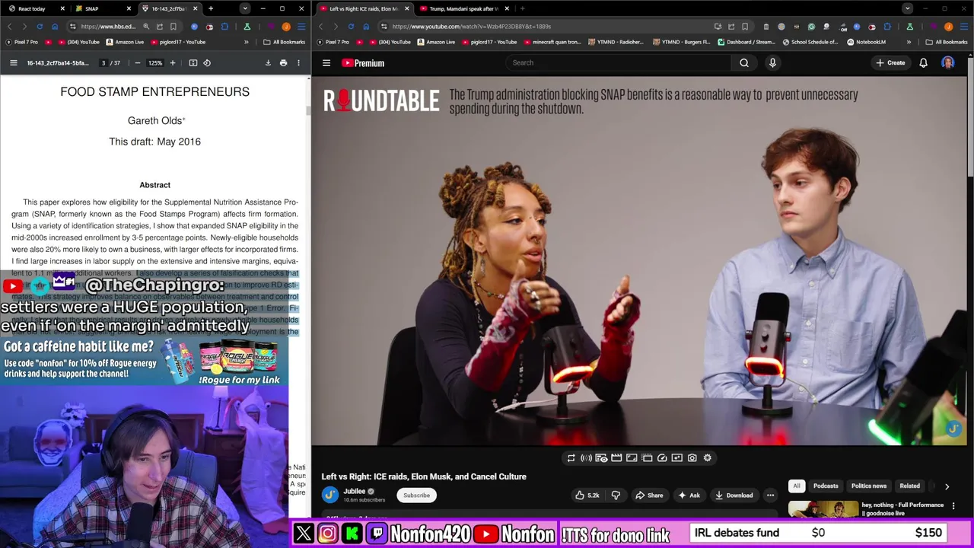The image size is (974, 548).
Task: Bookmark the hbs.edu PDF page
Action: pos(173,27)
